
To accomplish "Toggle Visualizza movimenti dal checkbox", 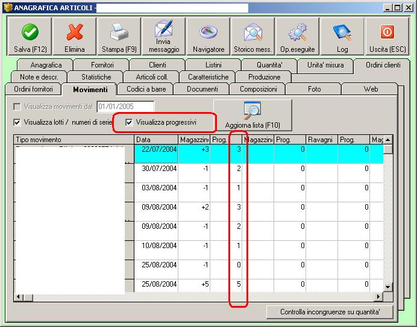I will click(17, 107).
